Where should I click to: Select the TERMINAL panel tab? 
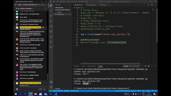point(100,66)
